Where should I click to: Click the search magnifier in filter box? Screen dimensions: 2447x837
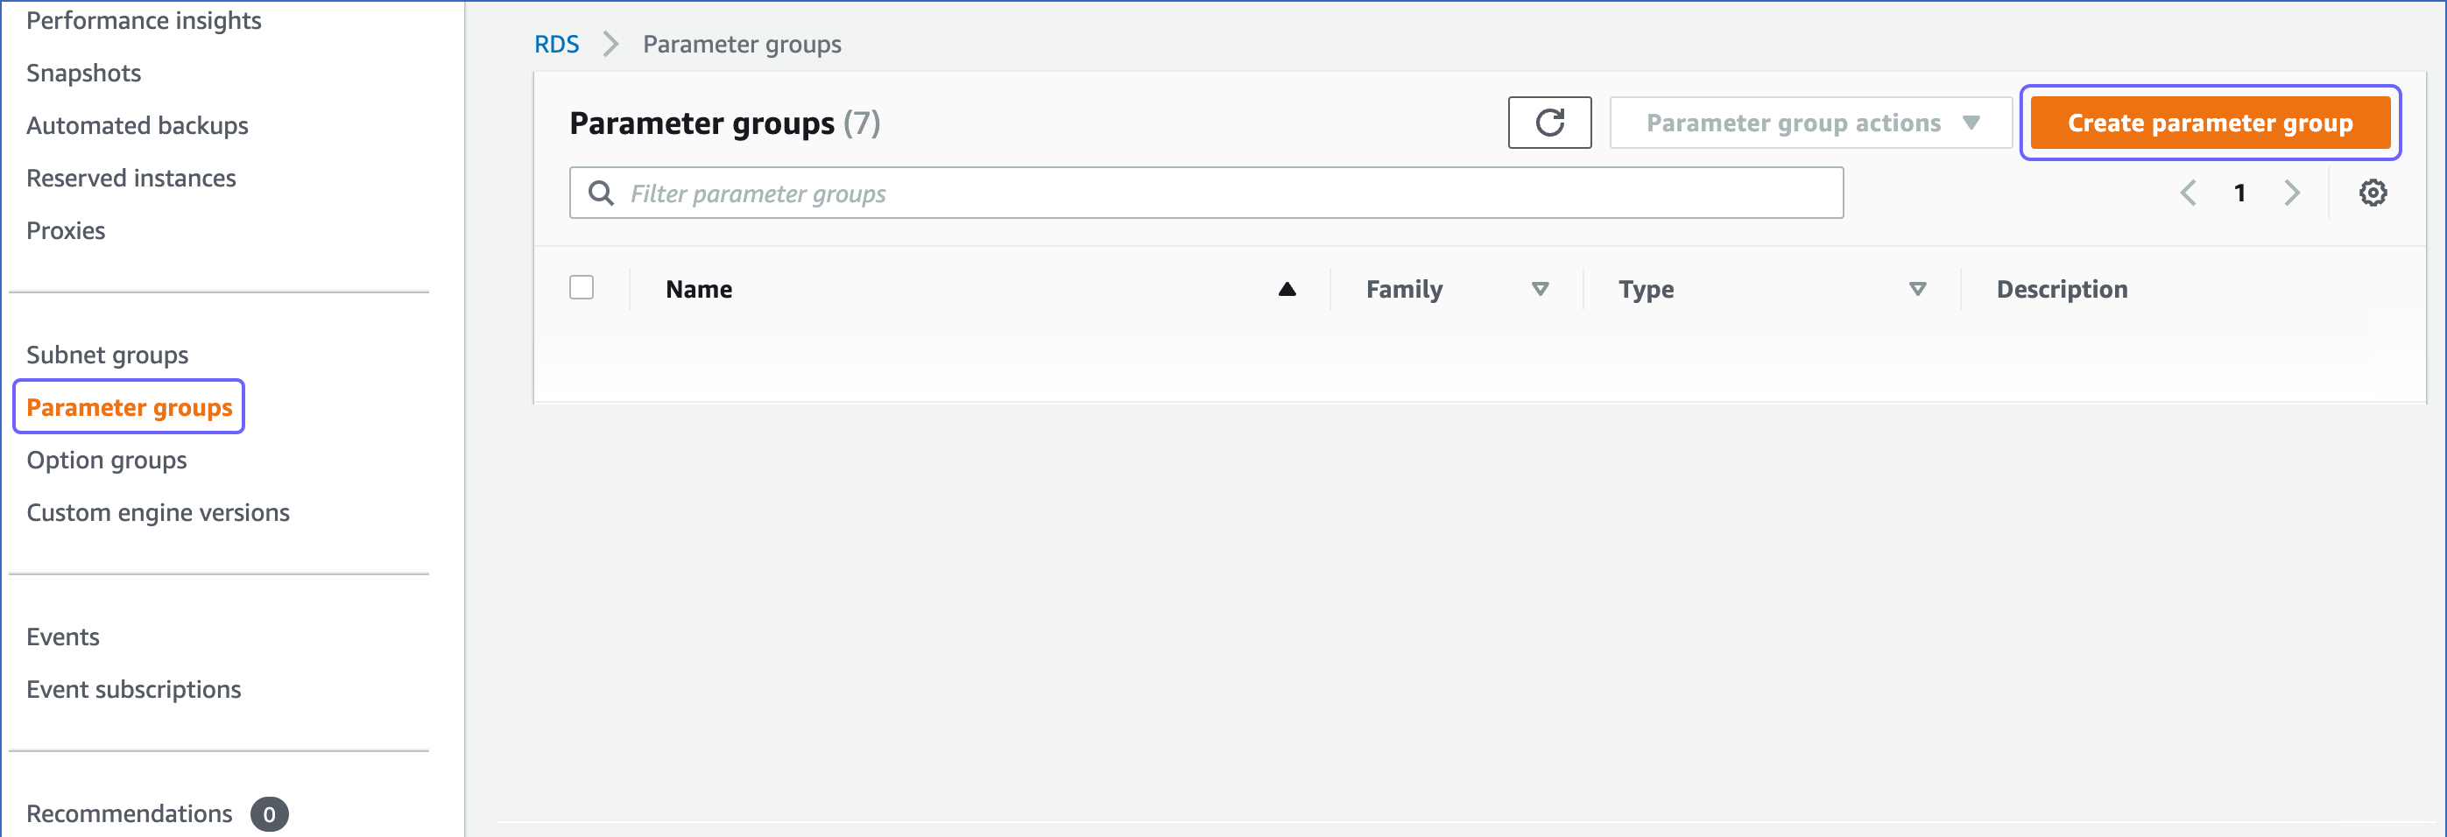602,192
